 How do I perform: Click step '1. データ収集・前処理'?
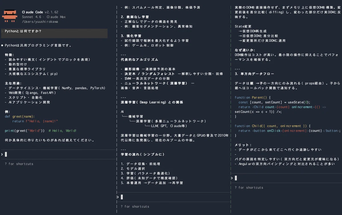(141, 164)
